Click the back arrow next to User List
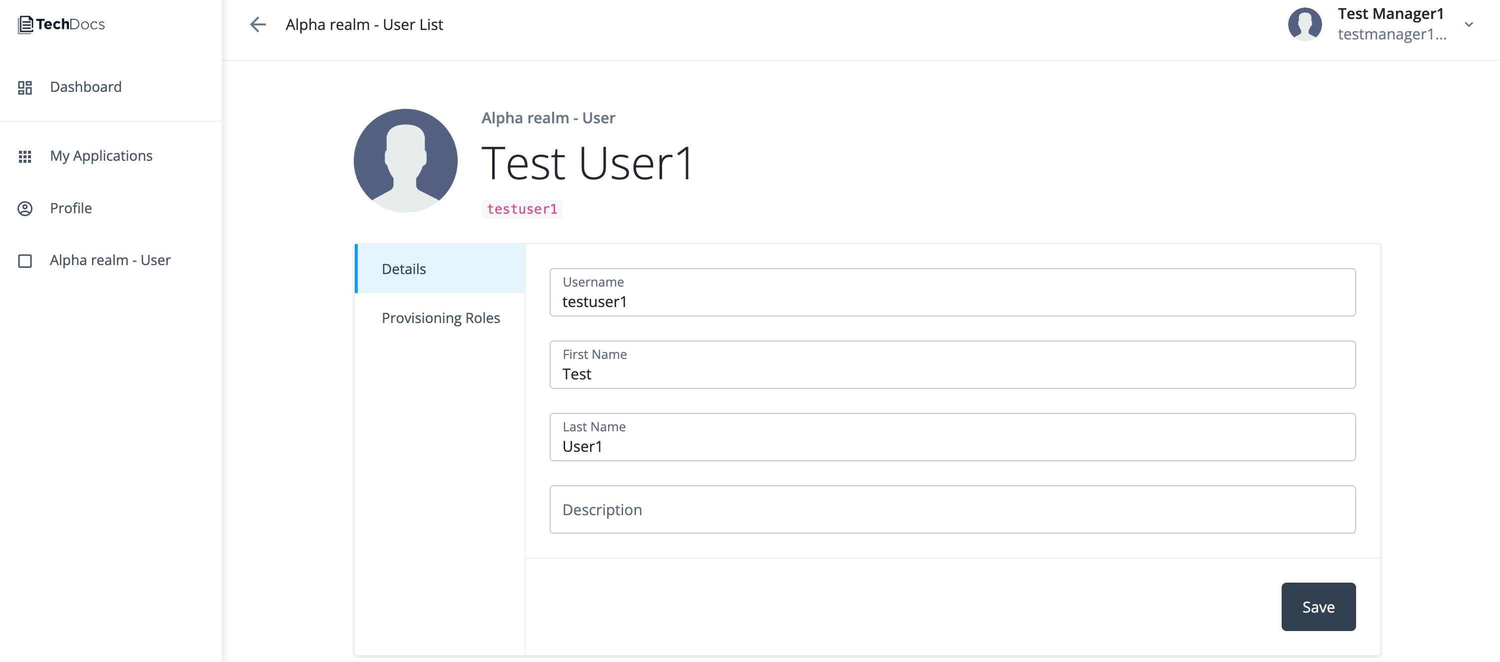The height and width of the screenshot is (662, 1500). click(x=258, y=24)
